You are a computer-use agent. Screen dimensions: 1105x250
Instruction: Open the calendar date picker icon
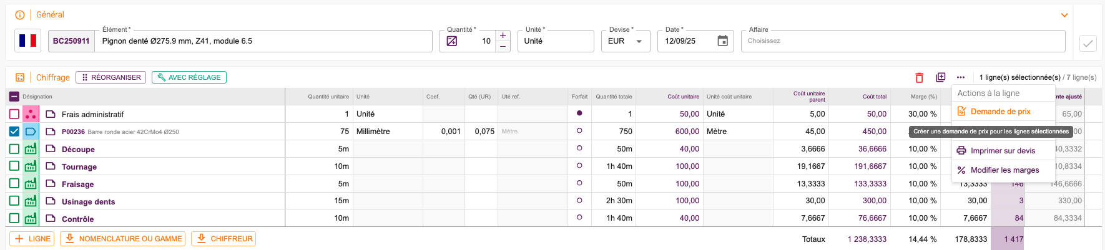click(722, 41)
